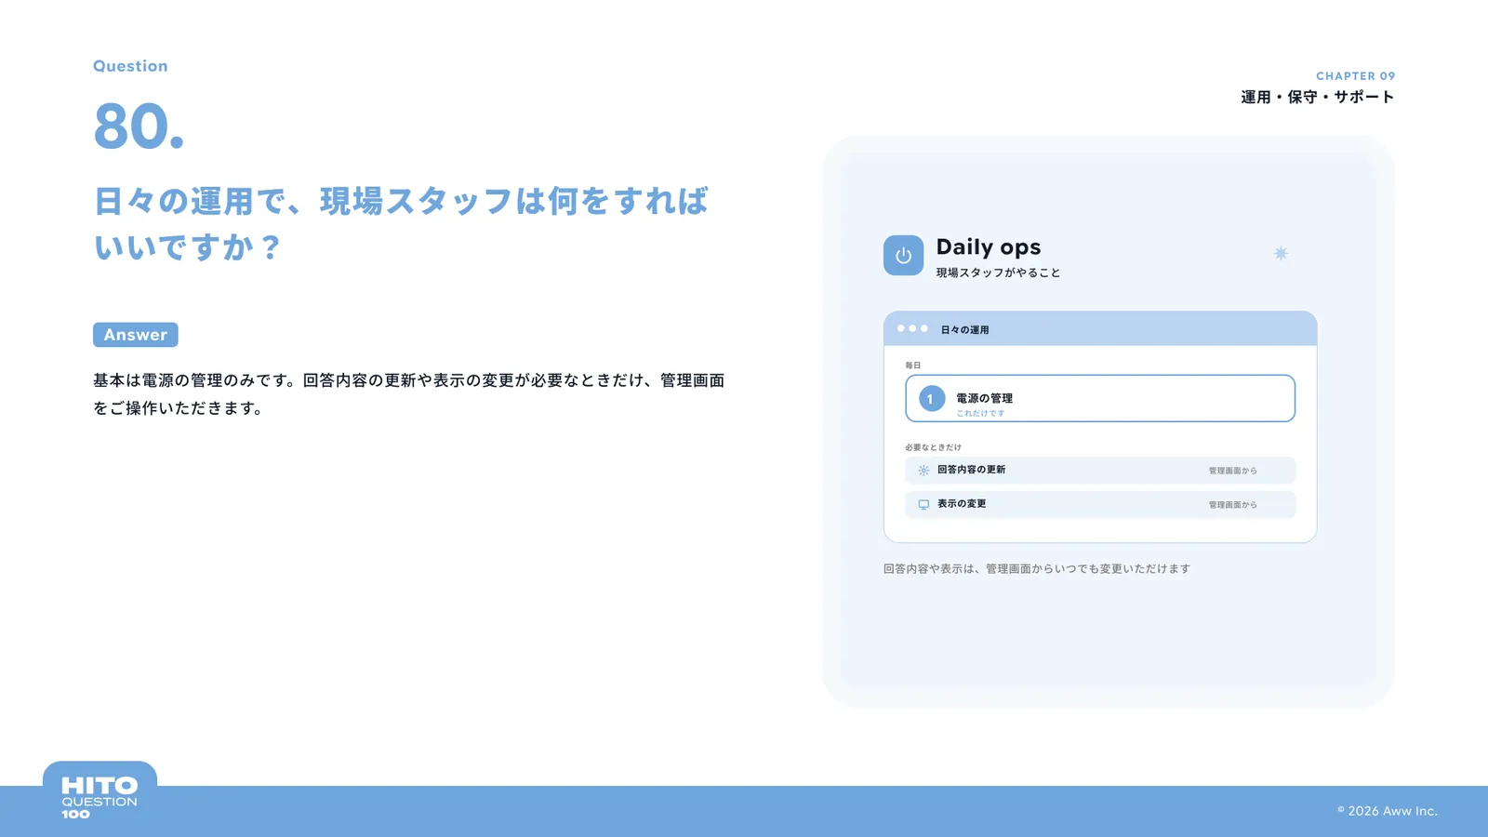
Task: Click the power icon beside Daily ops
Action: tap(903, 256)
